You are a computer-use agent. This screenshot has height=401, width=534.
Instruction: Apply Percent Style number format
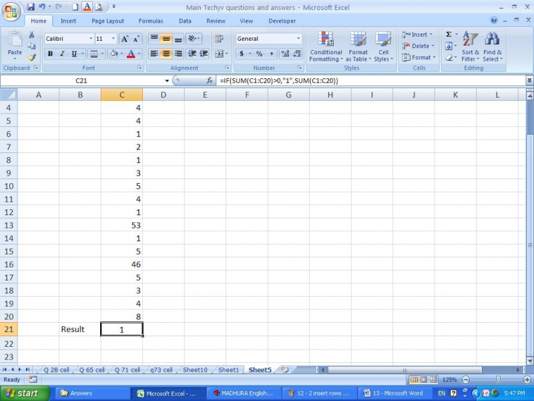(259, 54)
